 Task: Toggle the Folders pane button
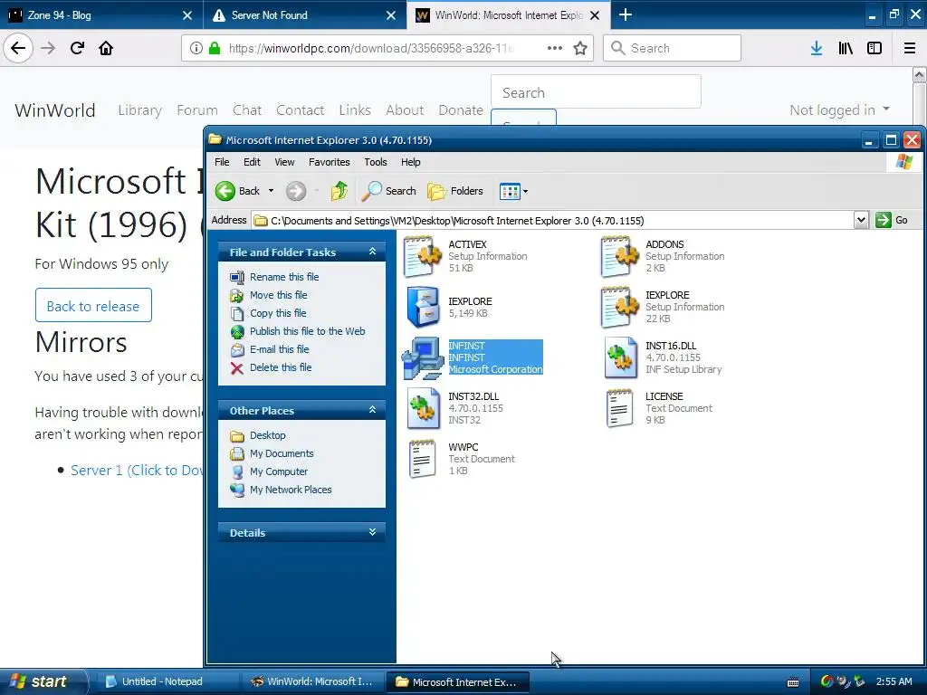pyautogui.click(x=455, y=191)
